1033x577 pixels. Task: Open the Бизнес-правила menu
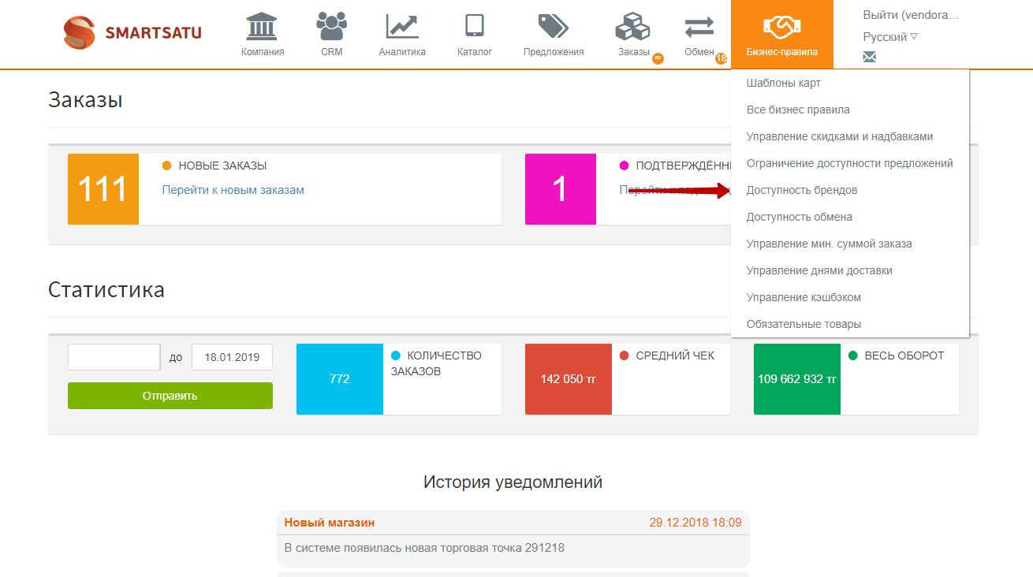781,35
